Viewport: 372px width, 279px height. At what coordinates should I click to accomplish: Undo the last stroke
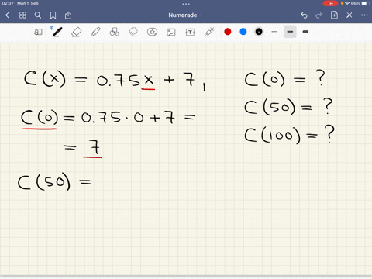[304, 15]
